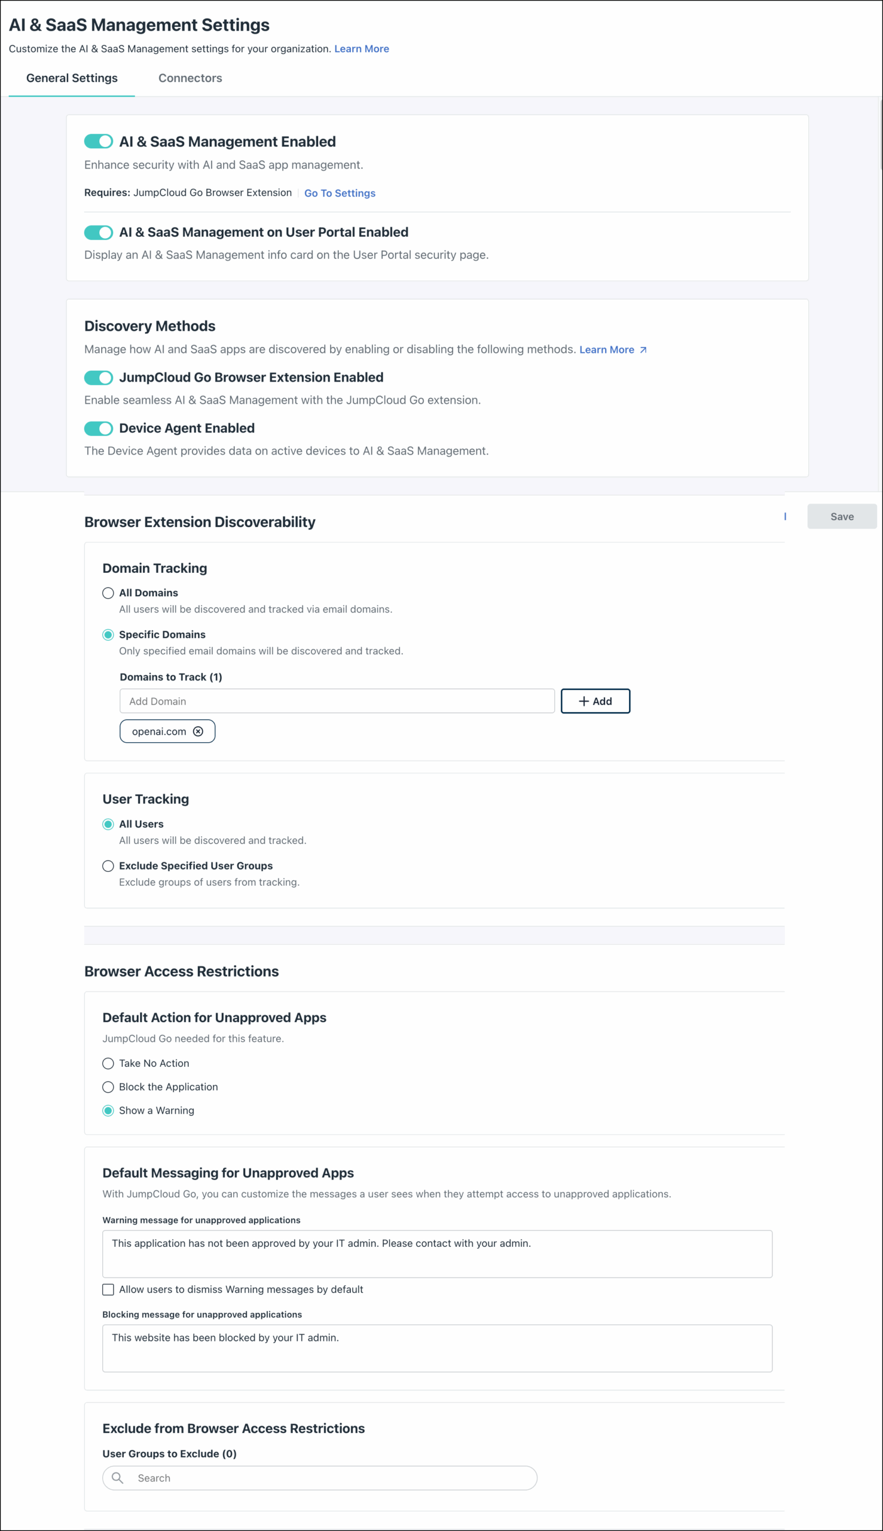The width and height of the screenshot is (883, 1531).
Task: Turn off JumpCloud Go Browser Extension Enabled
Action: [x=97, y=377]
